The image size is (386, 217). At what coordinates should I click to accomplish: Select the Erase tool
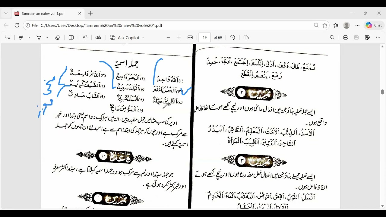[x=58, y=37]
